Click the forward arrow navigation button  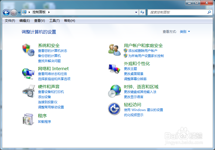click(14, 13)
